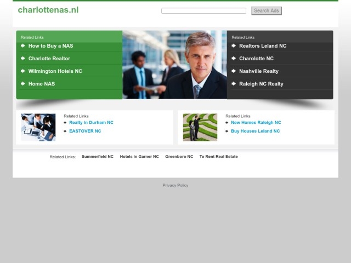Image resolution: width=351 pixels, height=263 pixels.
Task: Click the arrow icon next to Wilmington Hotels NC
Action: click(x=23, y=71)
